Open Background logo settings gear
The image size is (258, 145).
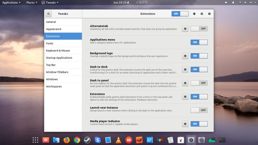185,56
